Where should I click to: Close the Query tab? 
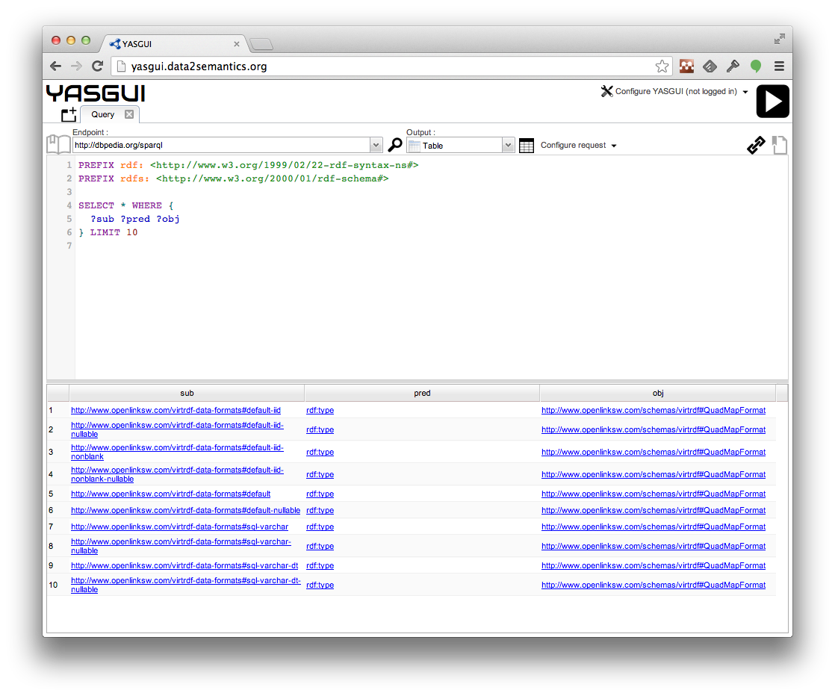(x=129, y=114)
